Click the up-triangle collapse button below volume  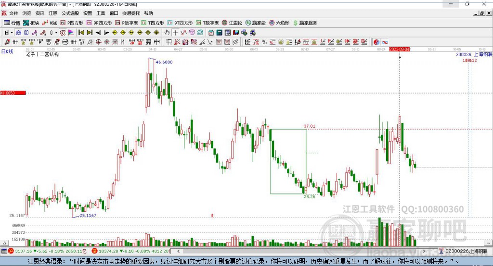(4, 243)
